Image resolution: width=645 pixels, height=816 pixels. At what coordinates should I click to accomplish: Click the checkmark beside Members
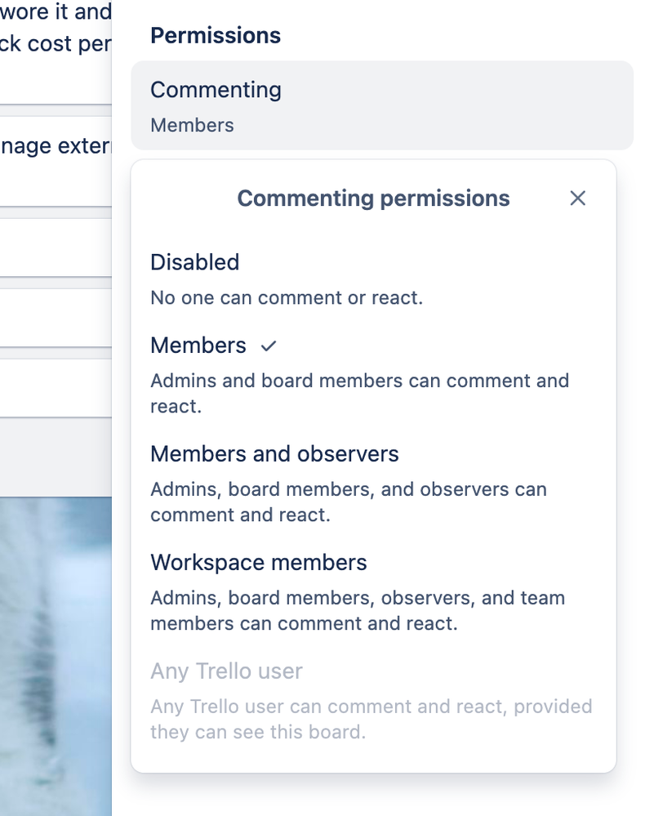click(269, 346)
